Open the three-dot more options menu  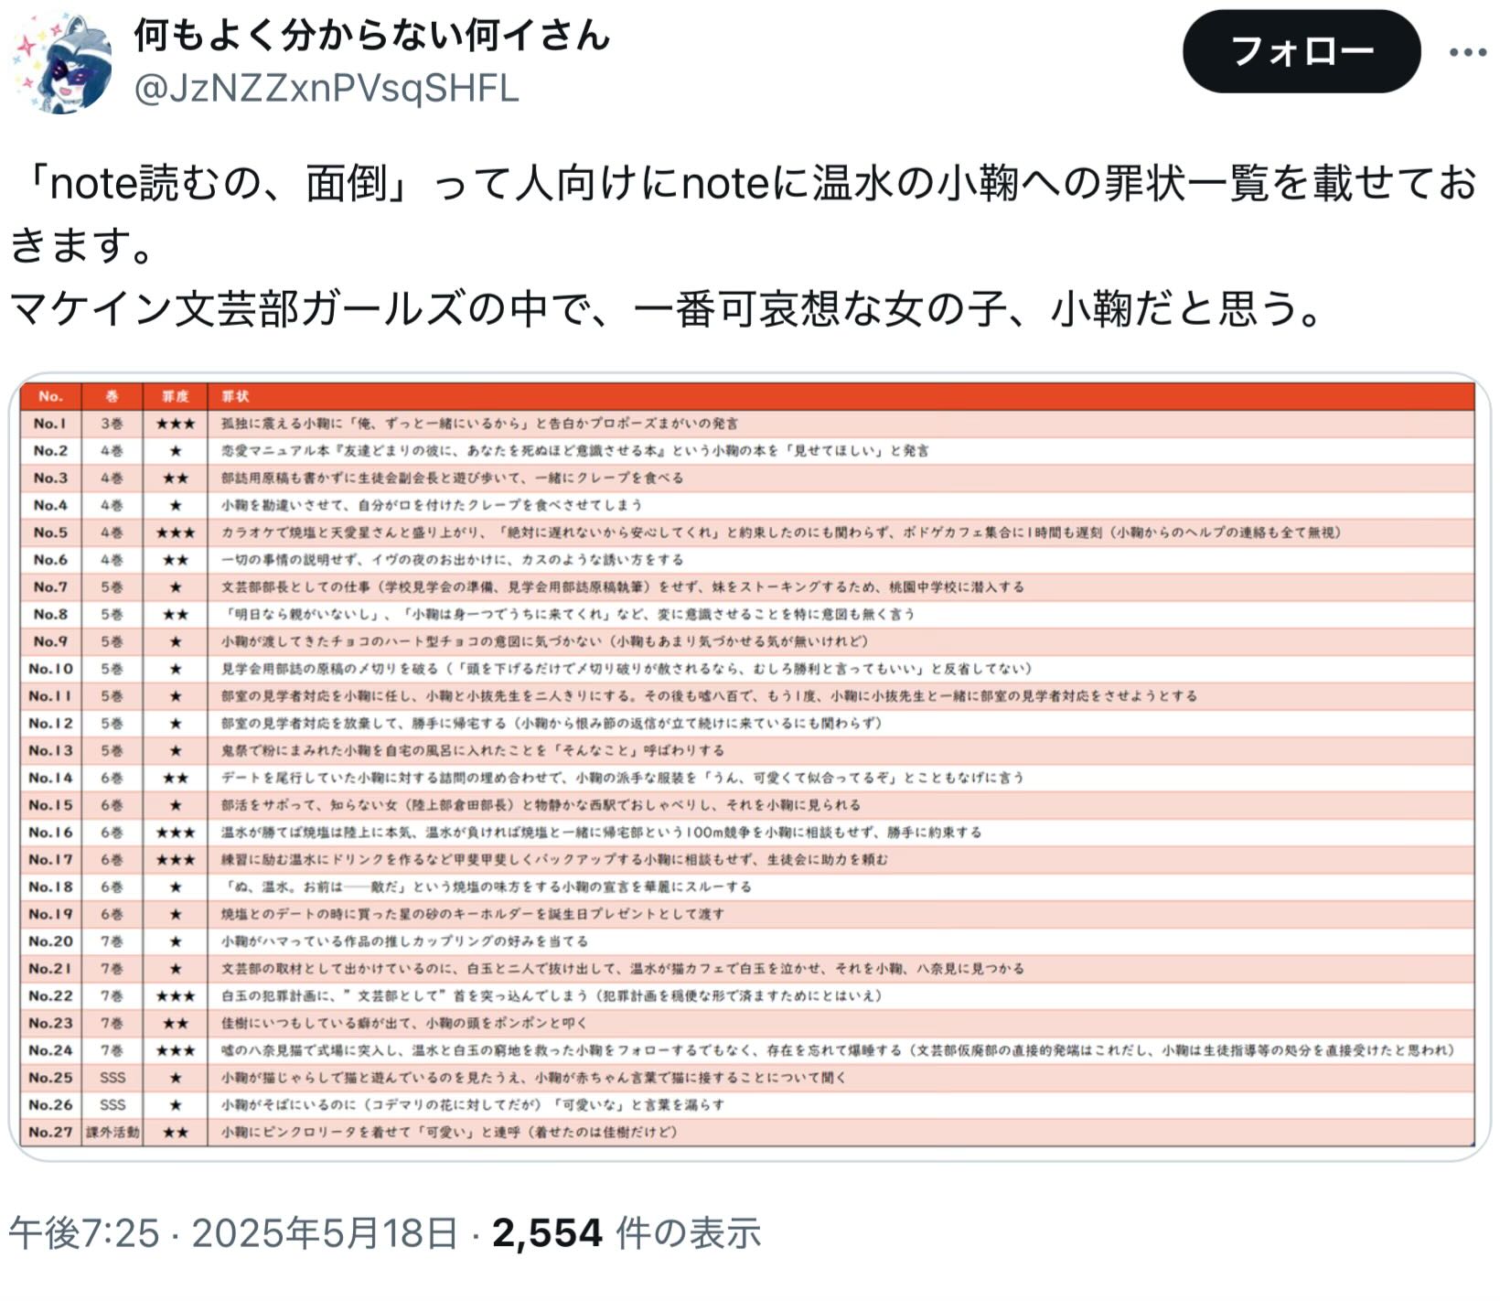click(1467, 52)
